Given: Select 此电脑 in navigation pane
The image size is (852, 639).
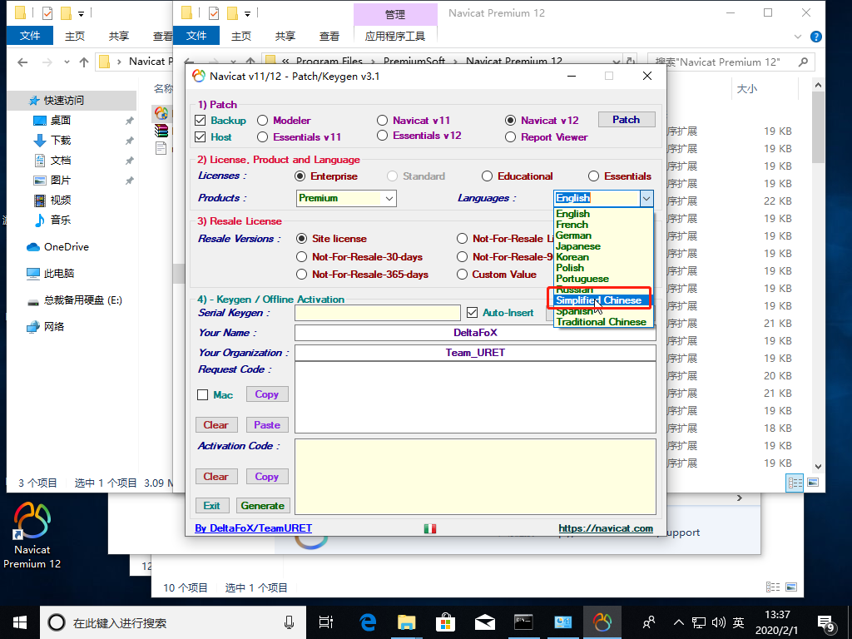Looking at the screenshot, I should click(51, 273).
